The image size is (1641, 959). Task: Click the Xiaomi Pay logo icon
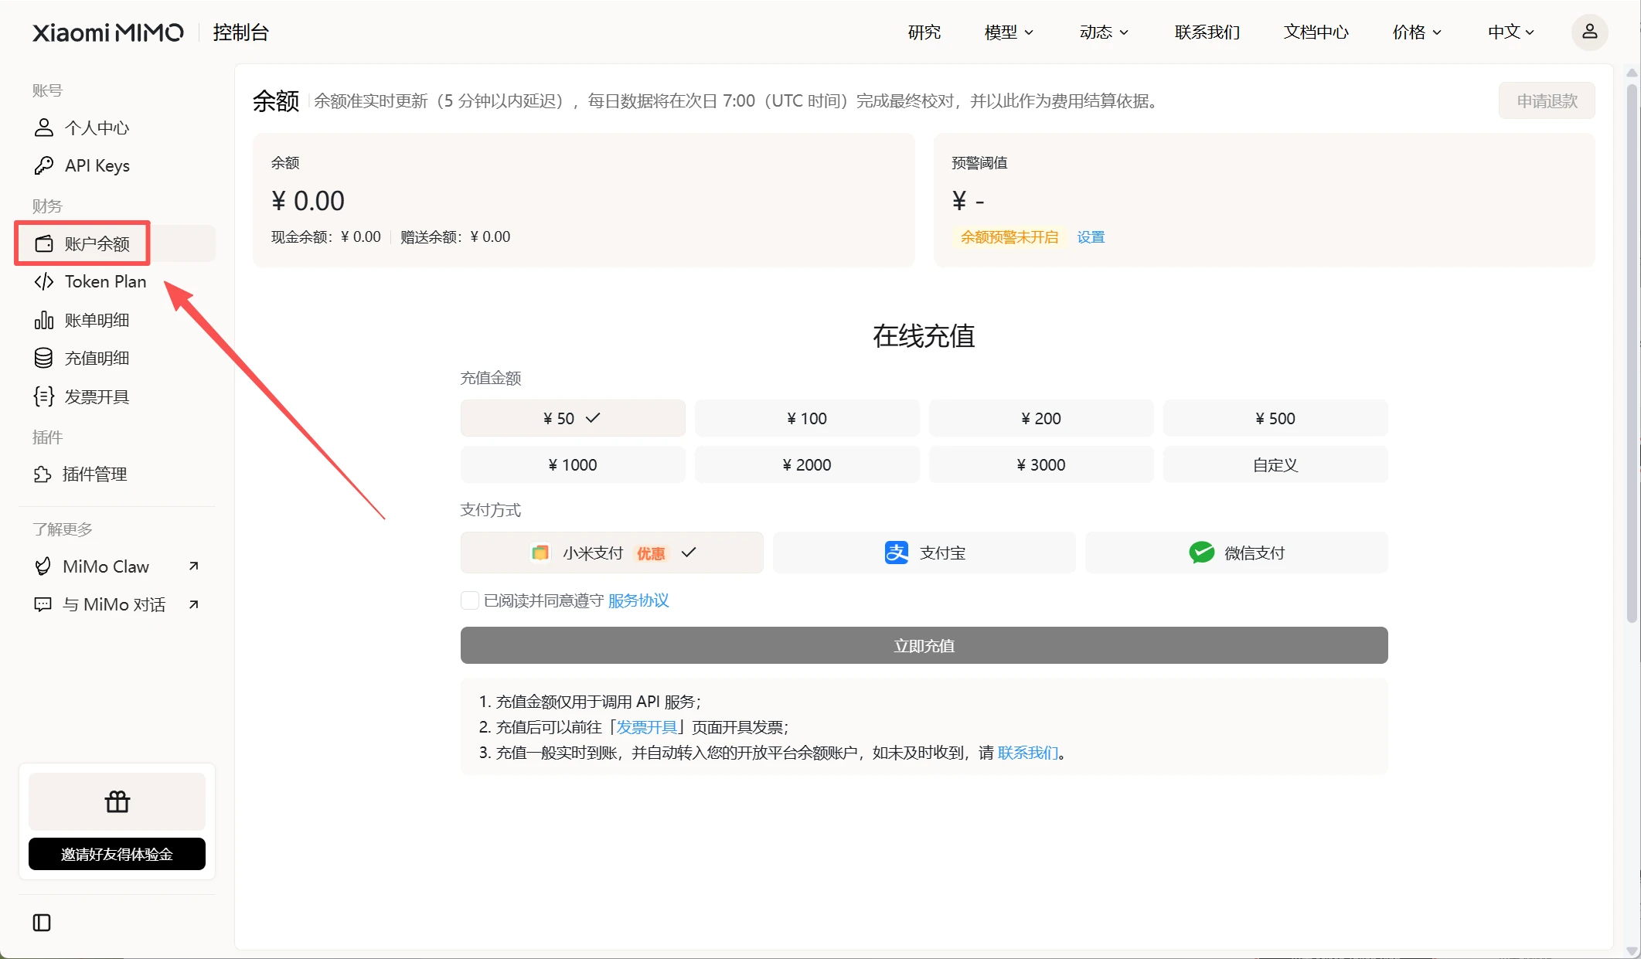pyautogui.click(x=540, y=553)
